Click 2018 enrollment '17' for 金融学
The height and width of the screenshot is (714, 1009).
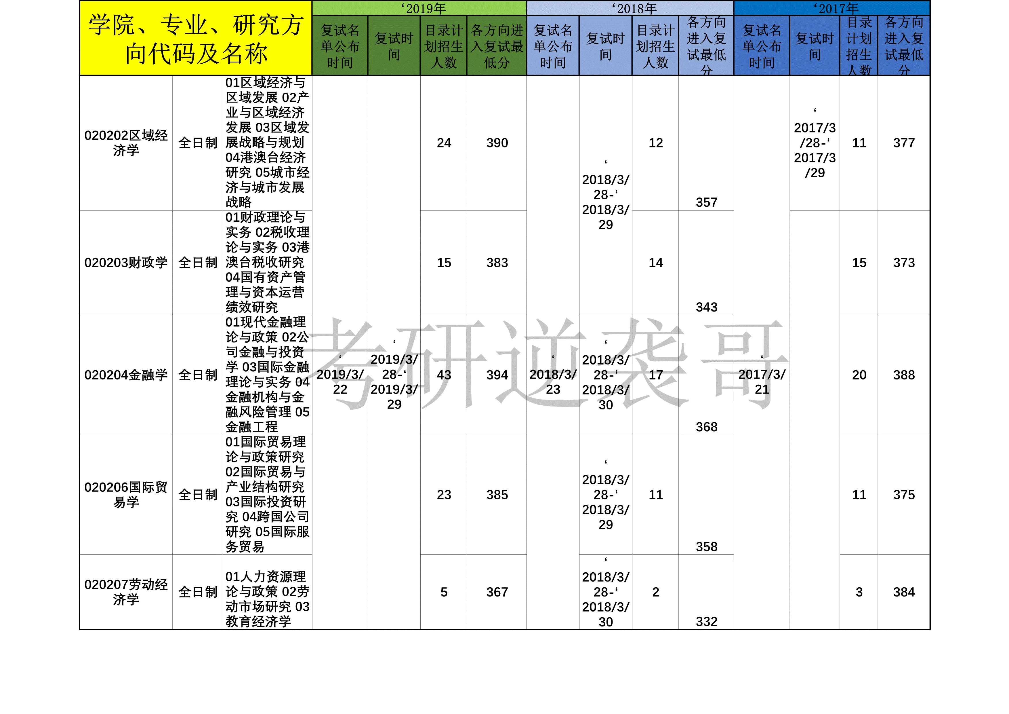pyautogui.click(x=656, y=375)
